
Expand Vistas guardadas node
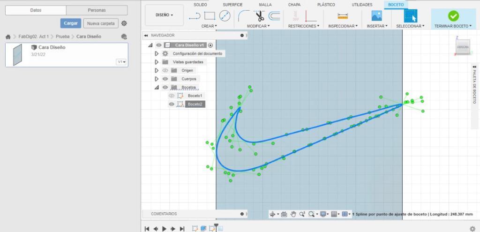(157, 62)
